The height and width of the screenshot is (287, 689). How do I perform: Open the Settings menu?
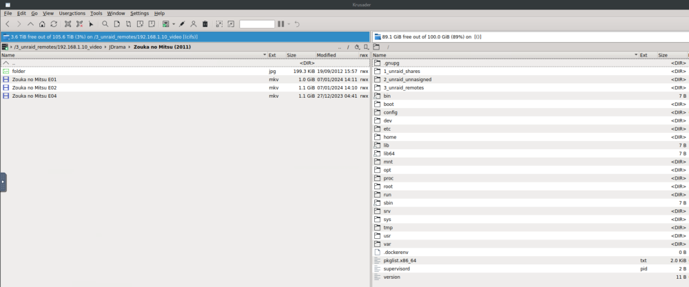[139, 14]
